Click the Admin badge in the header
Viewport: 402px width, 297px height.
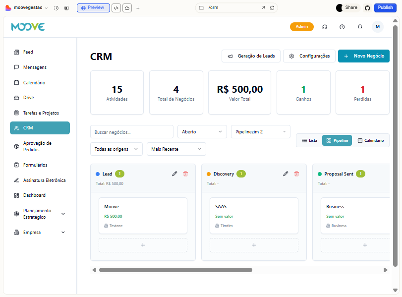(302, 27)
